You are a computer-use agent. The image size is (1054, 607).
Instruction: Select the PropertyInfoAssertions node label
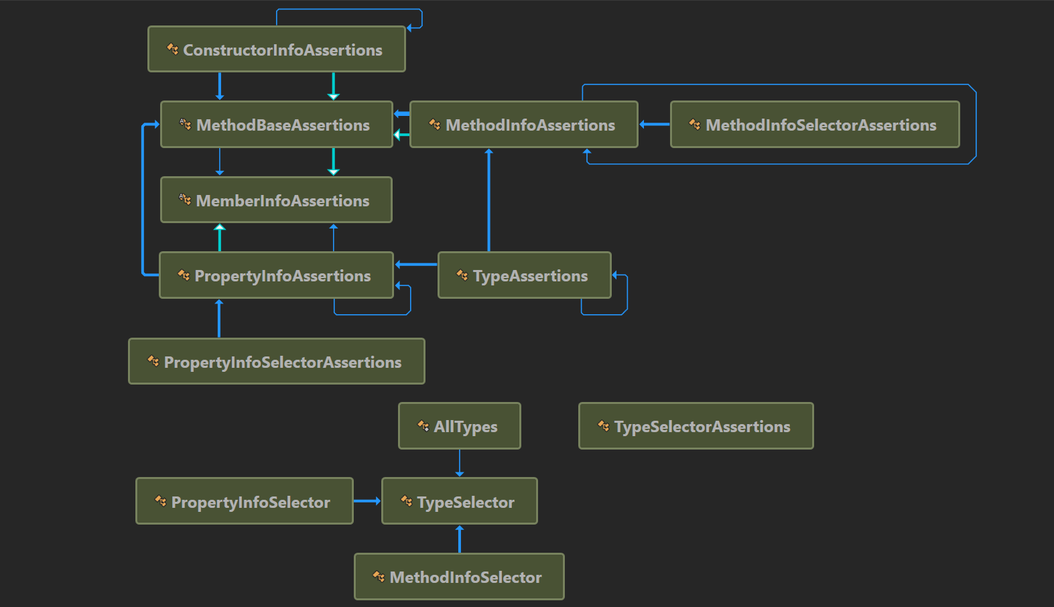pos(283,276)
